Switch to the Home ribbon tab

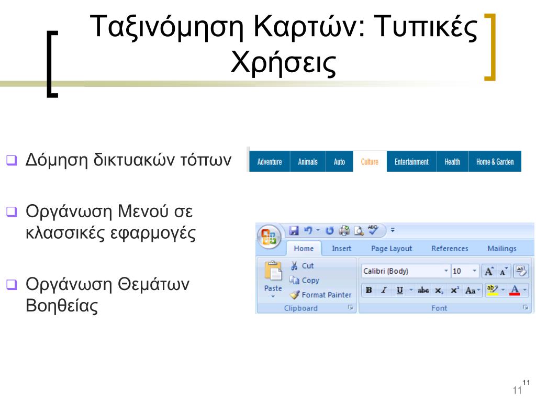click(x=304, y=249)
